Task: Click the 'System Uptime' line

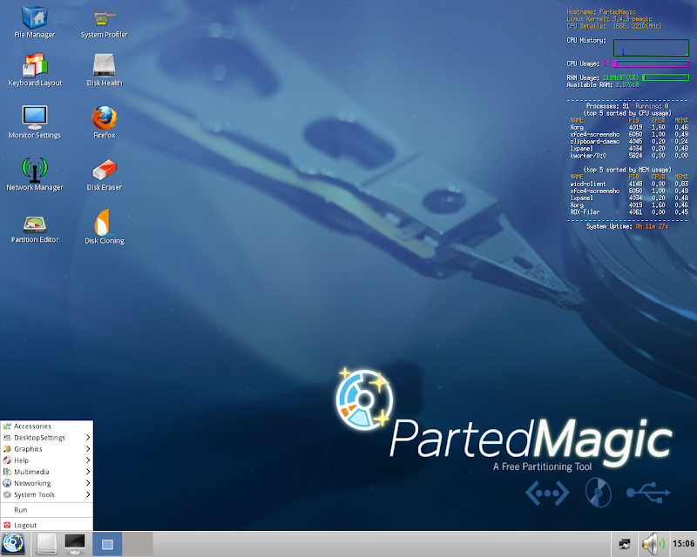Action: tap(627, 226)
